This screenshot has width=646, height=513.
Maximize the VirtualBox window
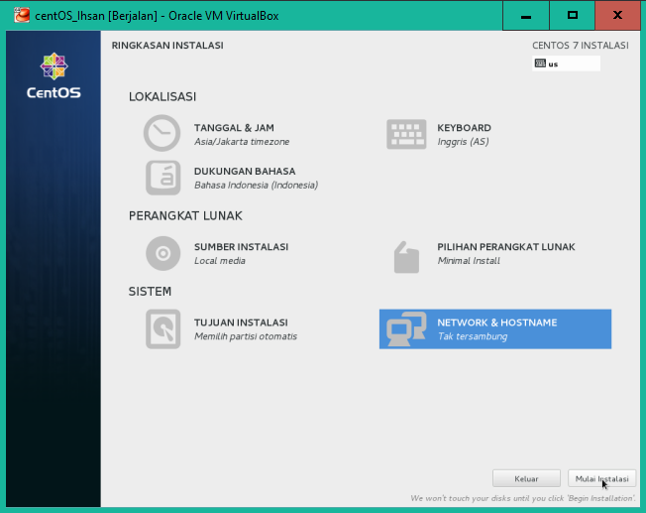pyautogui.click(x=573, y=16)
